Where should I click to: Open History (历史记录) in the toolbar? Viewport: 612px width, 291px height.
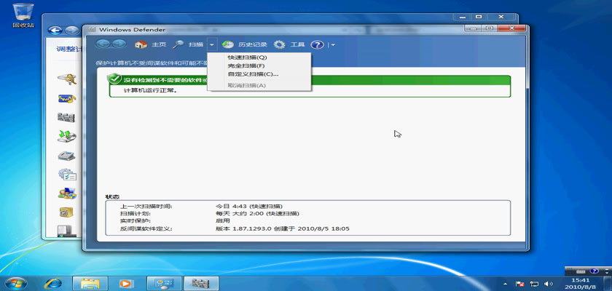pos(228,44)
